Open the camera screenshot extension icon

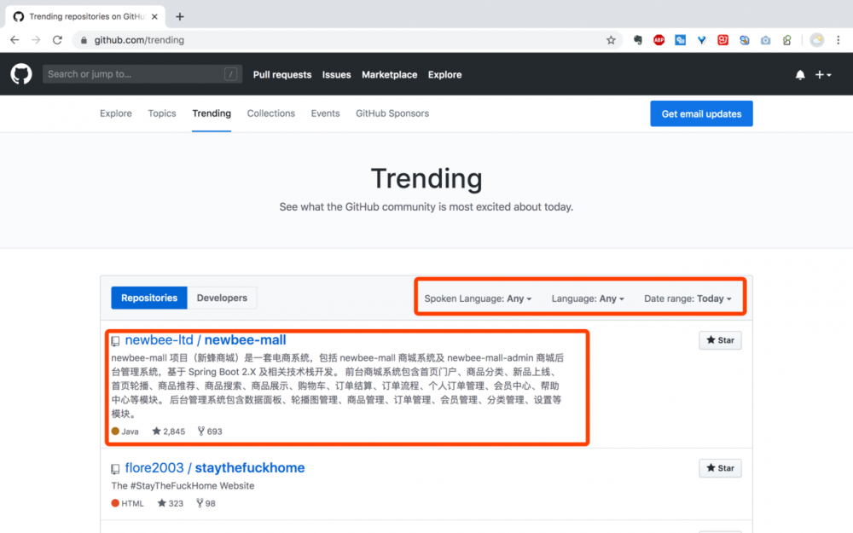pos(765,39)
